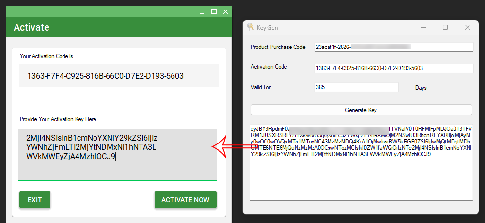The height and width of the screenshot is (223, 485).
Task: Minimize the Key Gen window
Action: tap(422, 28)
